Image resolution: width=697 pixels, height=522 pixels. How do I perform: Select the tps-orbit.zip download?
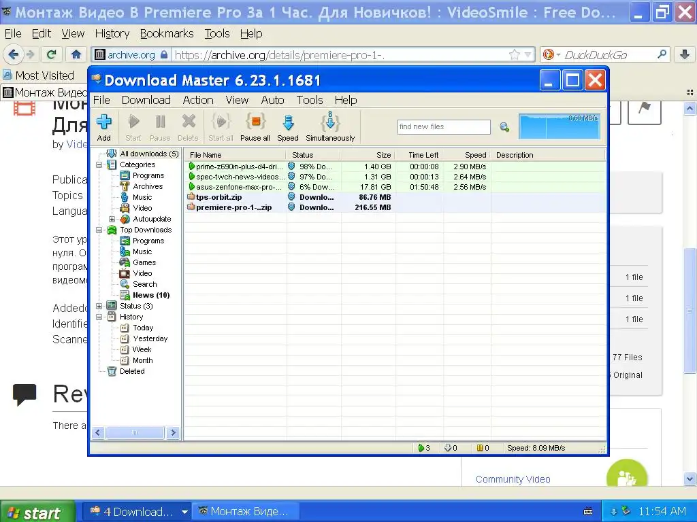click(x=395, y=197)
